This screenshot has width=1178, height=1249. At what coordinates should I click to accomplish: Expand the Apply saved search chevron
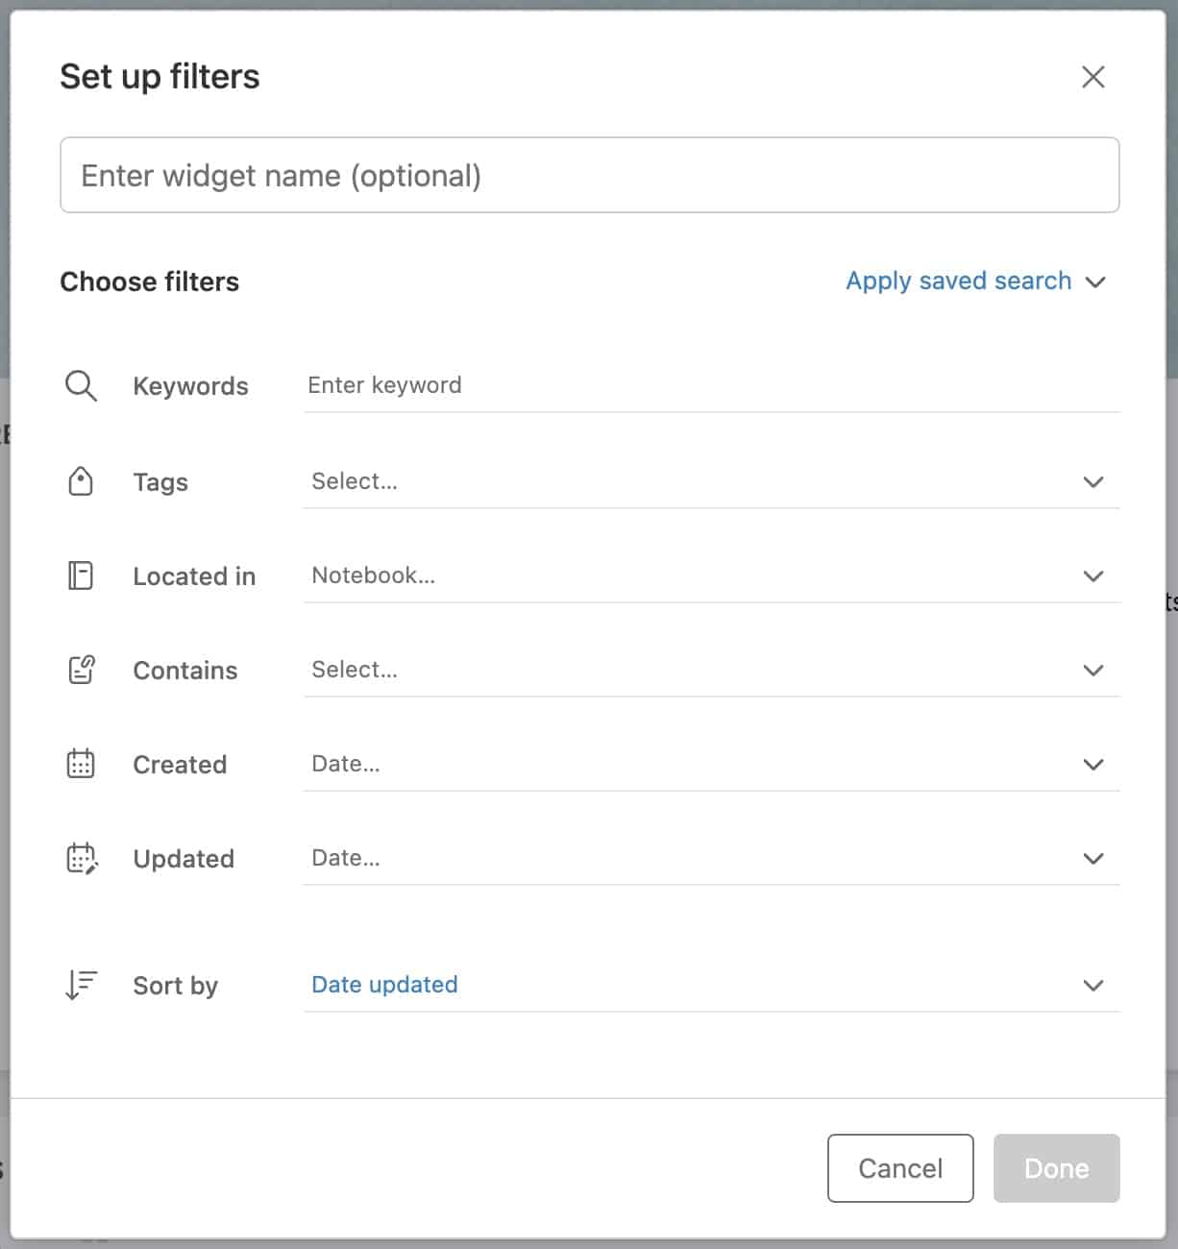(1095, 282)
